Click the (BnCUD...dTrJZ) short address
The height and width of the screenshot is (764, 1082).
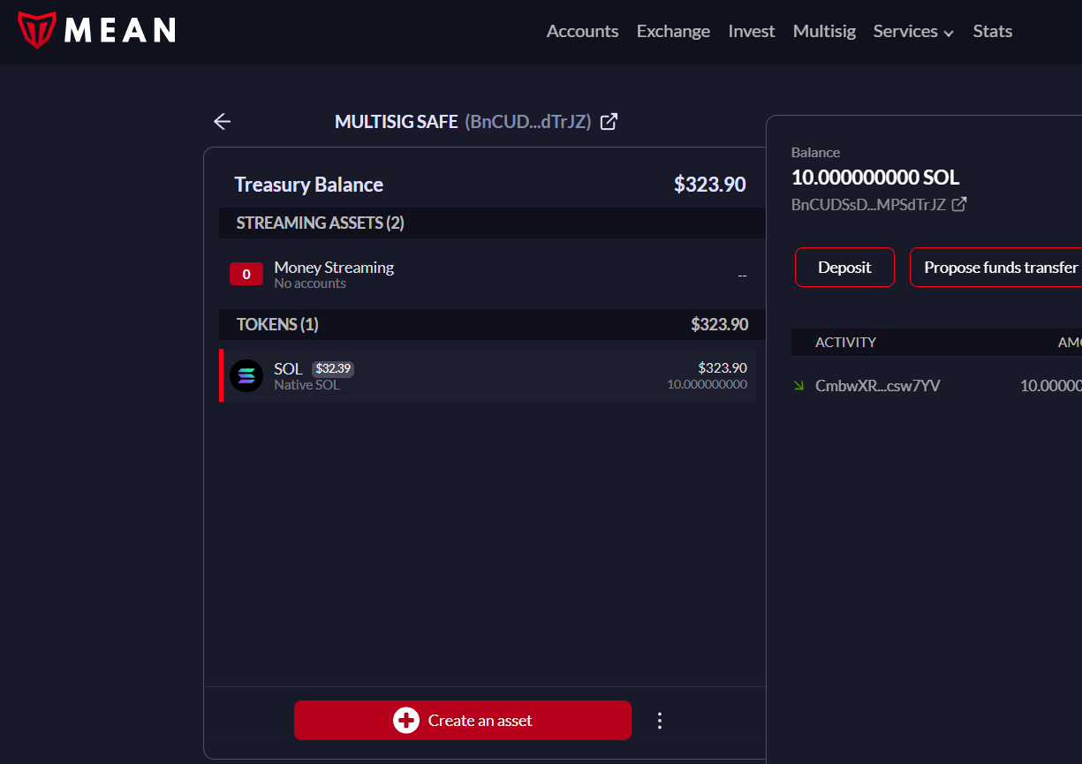(527, 122)
